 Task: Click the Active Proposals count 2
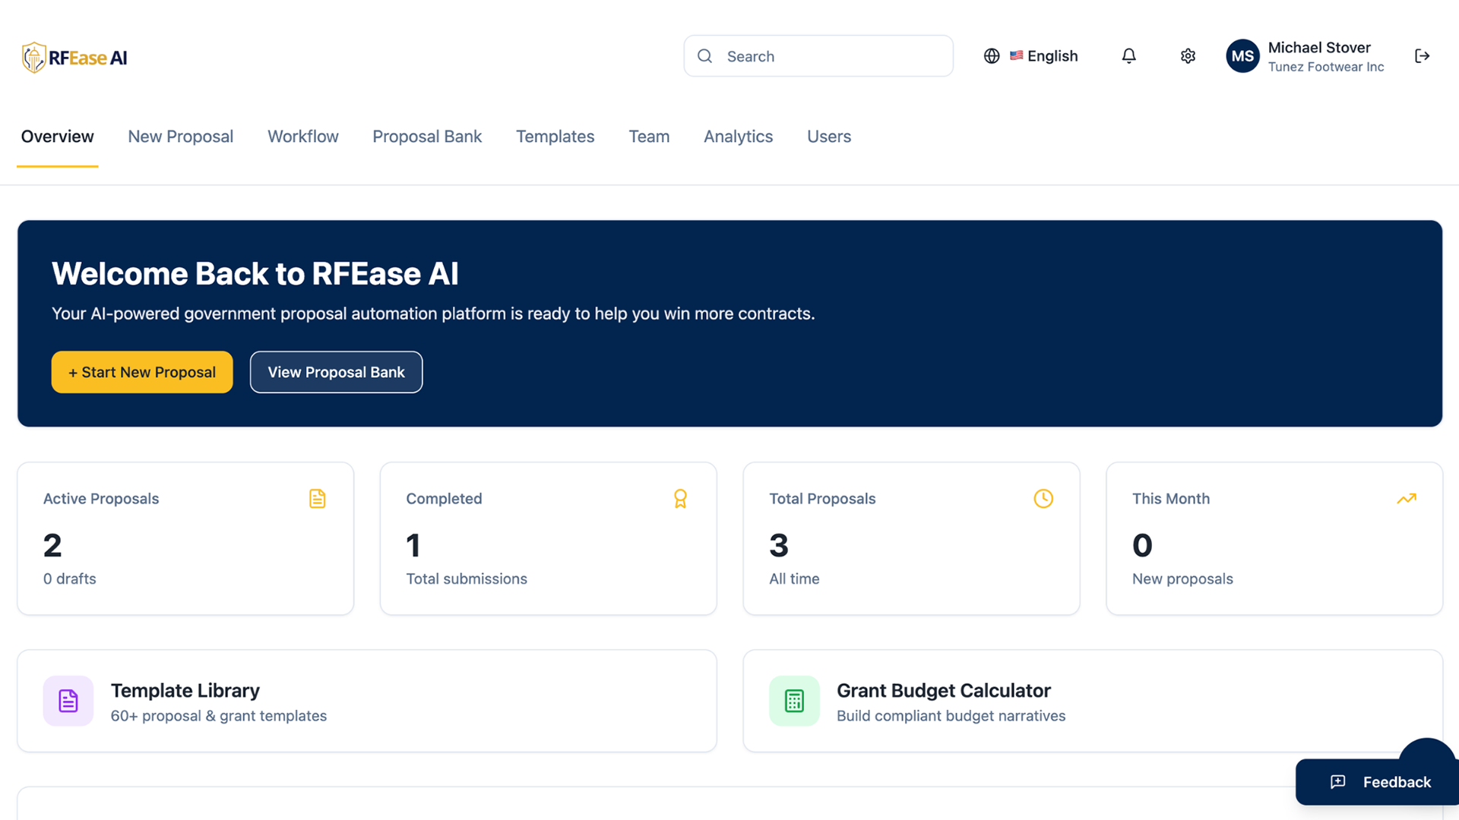click(52, 545)
